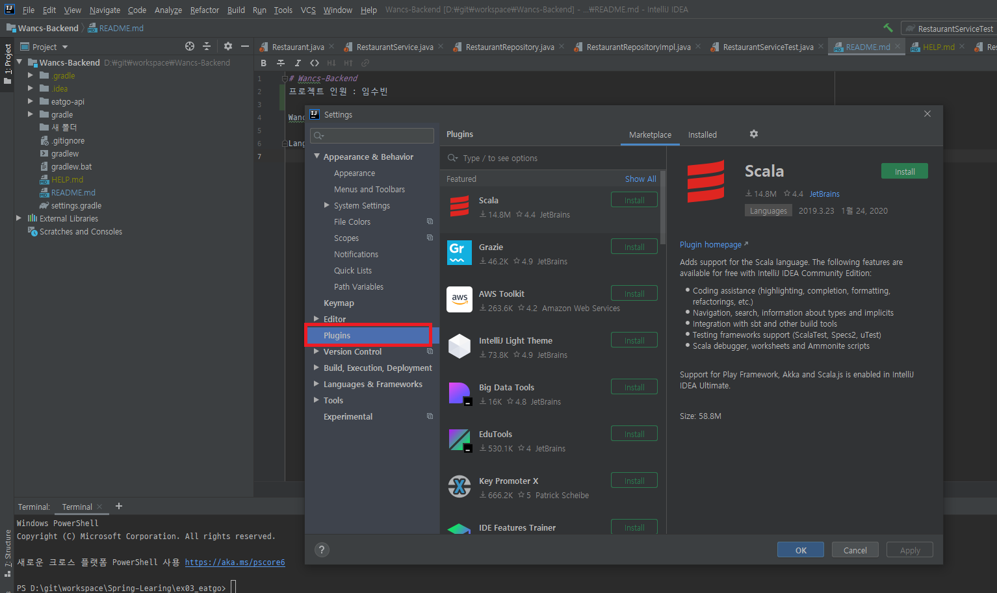This screenshot has width=997, height=593.
Task: Switch to HELP.md editor tab
Action: click(939, 47)
